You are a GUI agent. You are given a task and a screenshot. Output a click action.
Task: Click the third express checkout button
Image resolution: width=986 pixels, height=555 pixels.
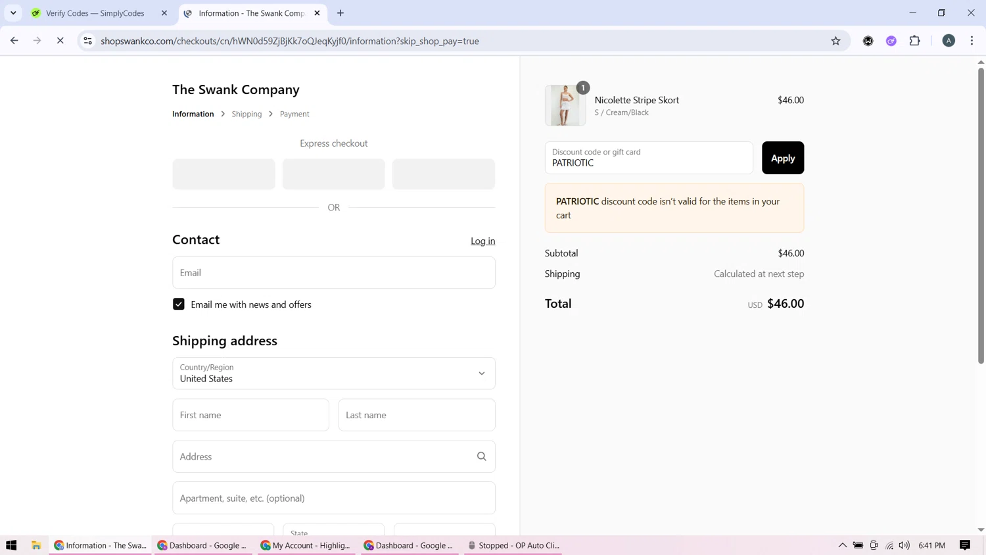tap(443, 174)
